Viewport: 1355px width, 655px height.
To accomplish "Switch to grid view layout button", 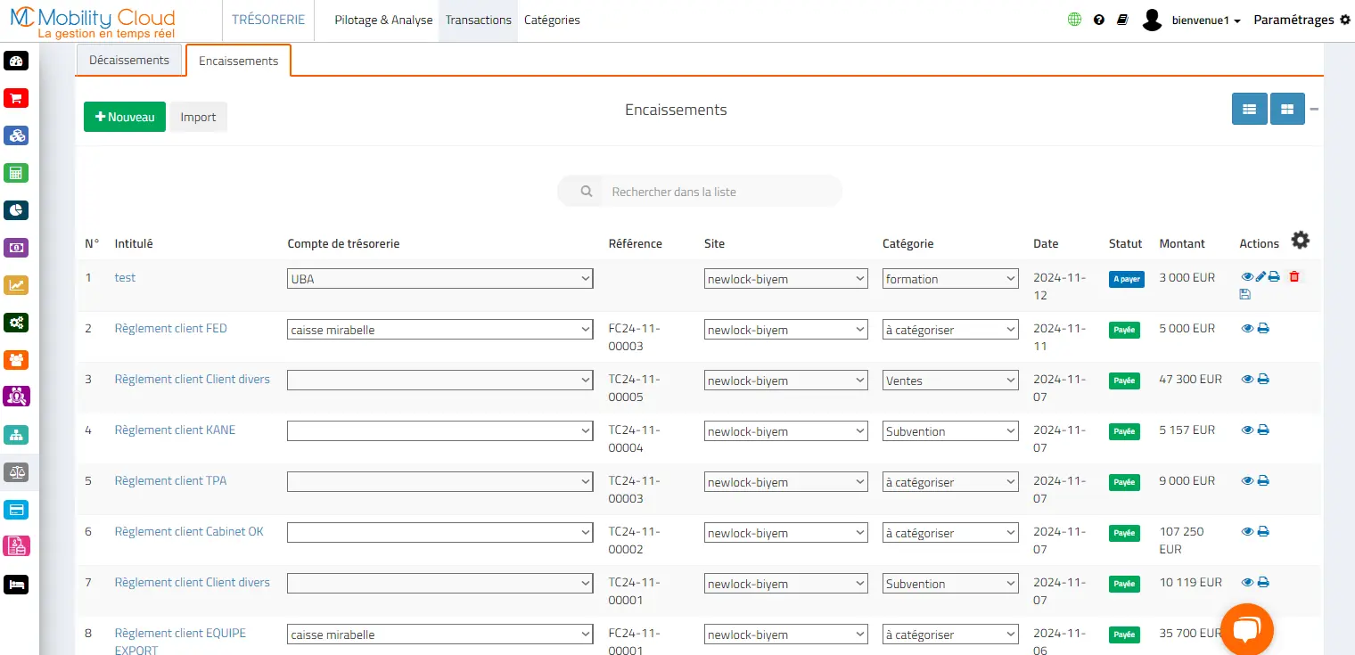I will pos(1287,109).
